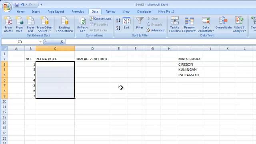Open the Nitro Pro 10 tab

166,12
